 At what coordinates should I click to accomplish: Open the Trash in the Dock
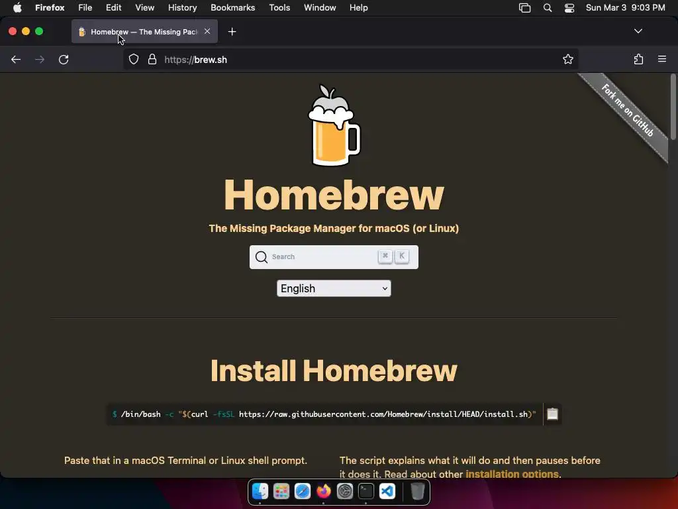pos(417,491)
